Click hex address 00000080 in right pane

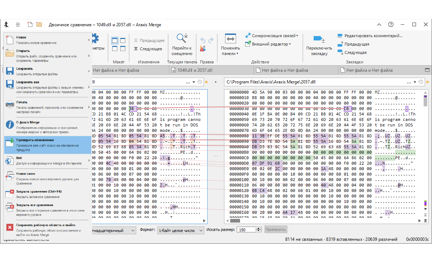click(x=239, y=136)
